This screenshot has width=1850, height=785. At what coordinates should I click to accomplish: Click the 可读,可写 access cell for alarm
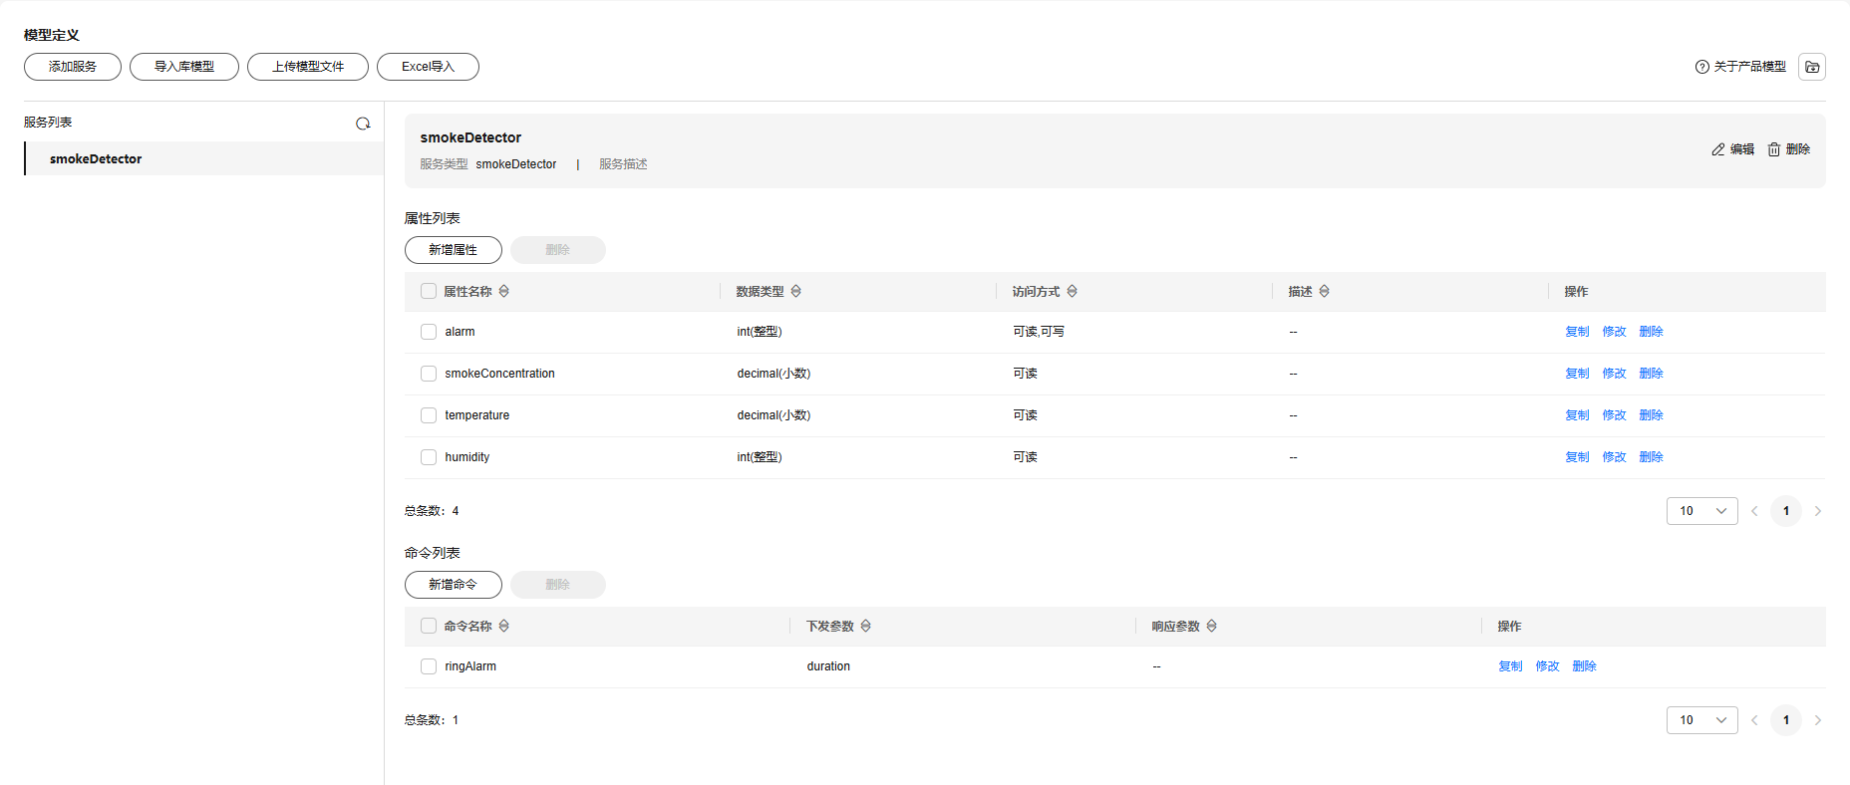pos(1039,332)
